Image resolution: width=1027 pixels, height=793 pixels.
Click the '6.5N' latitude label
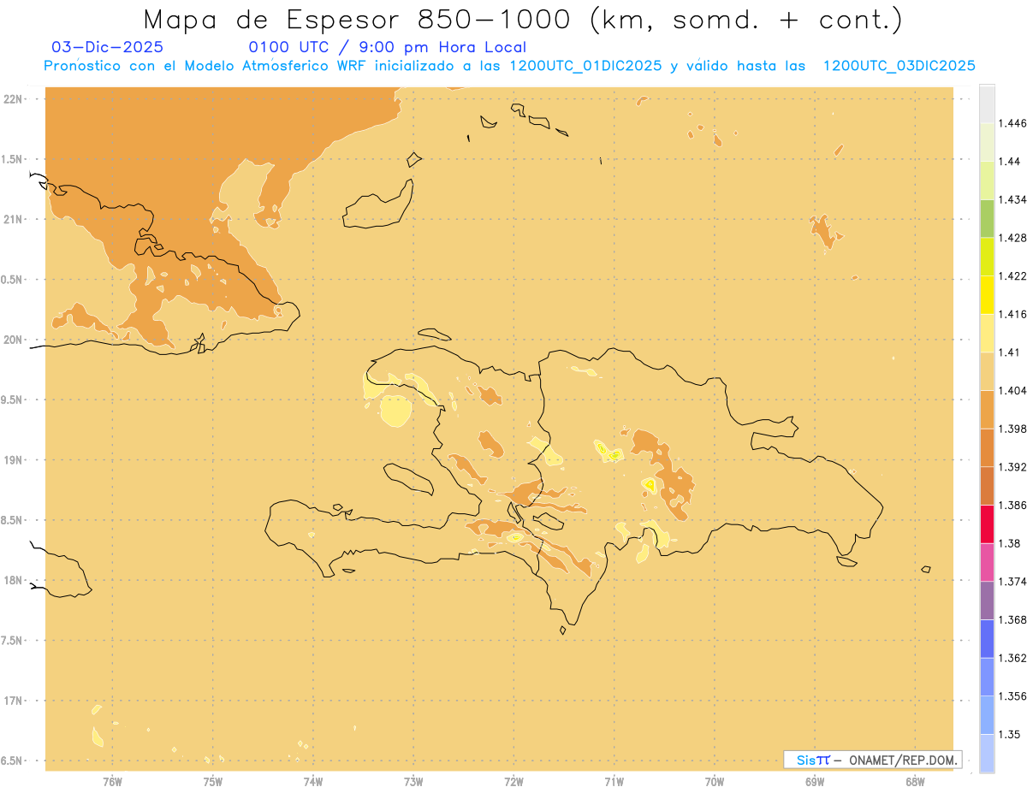click(x=12, y=761)
